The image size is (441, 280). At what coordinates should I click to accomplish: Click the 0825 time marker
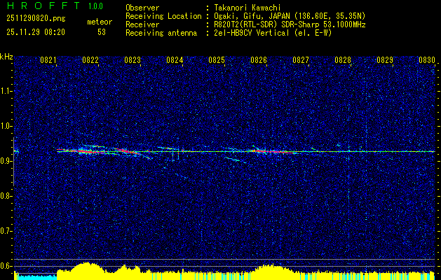click(217, 60)
